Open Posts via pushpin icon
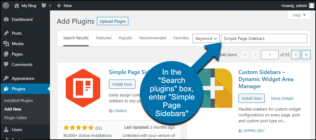Screen dimensions: 316x140 [6, 33]
